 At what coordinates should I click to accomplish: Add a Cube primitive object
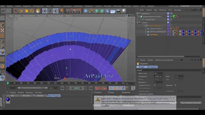click(x=86, y=11)
